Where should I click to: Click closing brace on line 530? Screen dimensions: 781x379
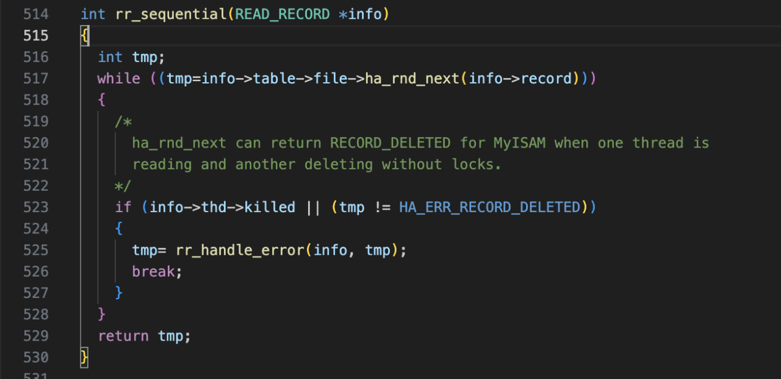coord(85,357)
